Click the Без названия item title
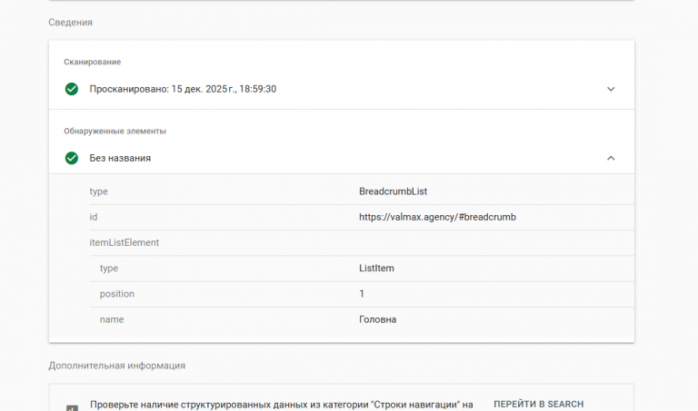 point(120,158)
